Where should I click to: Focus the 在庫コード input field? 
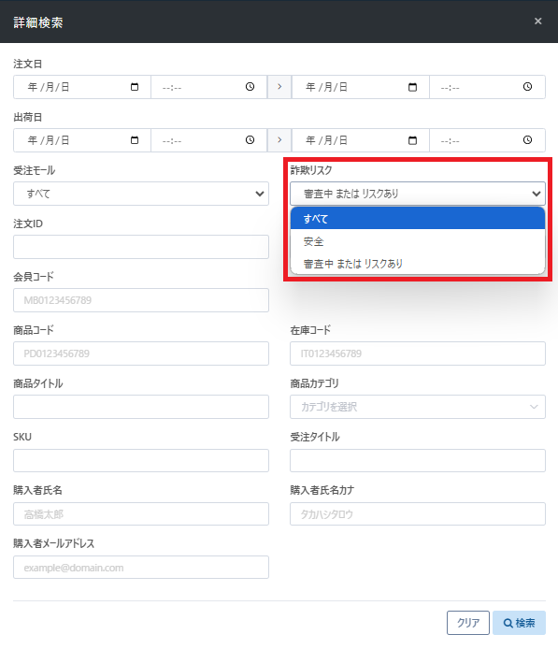[x=418, y=353]
